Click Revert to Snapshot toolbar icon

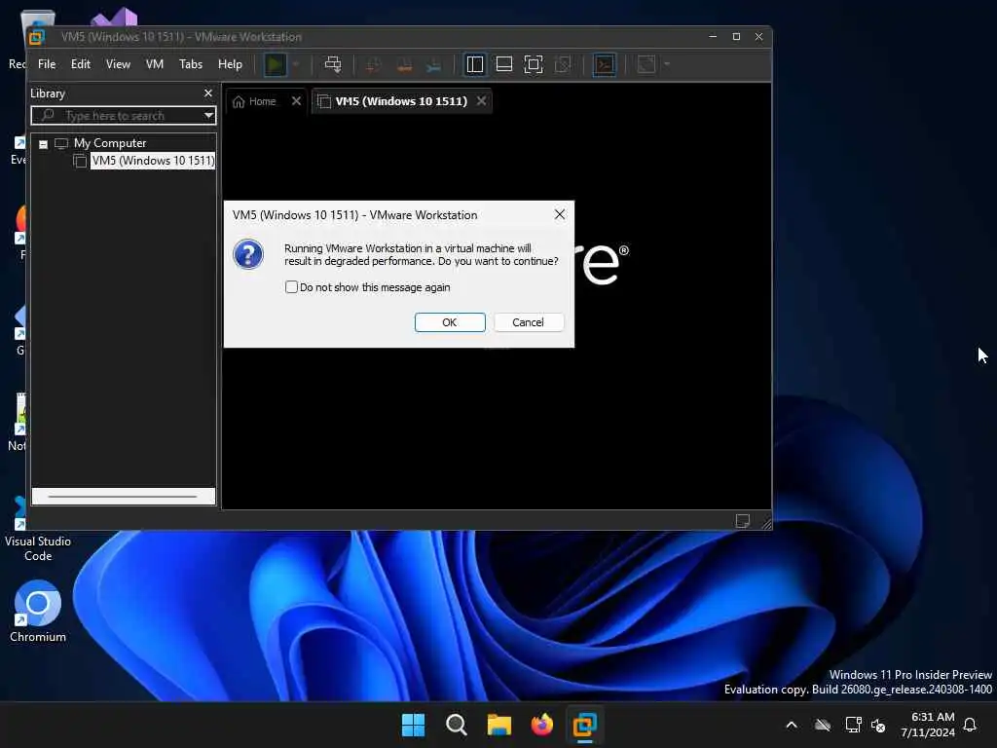click(x=404, y=64)
